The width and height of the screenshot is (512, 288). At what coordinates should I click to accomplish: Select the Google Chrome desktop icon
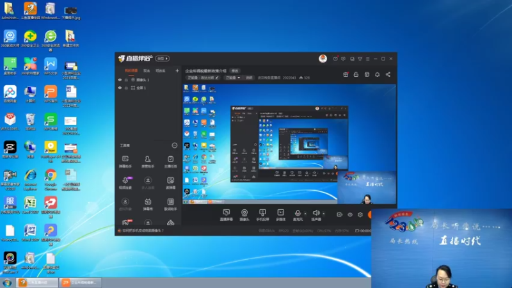(x=51, y=179)
